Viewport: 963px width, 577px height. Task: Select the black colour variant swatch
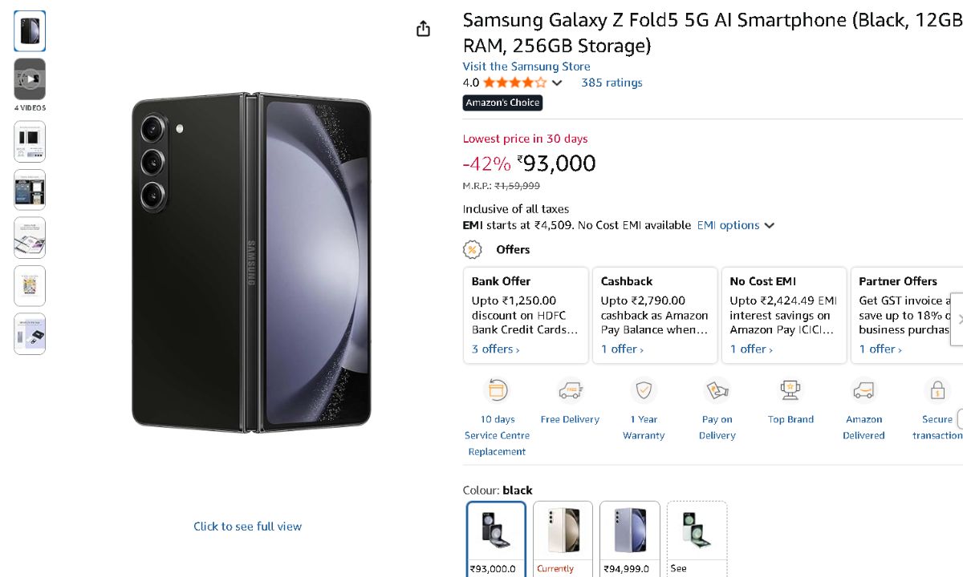pyautogui.click(x=496, y=531)
